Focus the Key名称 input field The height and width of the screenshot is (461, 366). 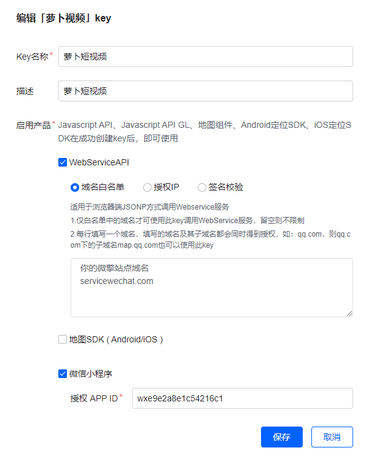206,57
